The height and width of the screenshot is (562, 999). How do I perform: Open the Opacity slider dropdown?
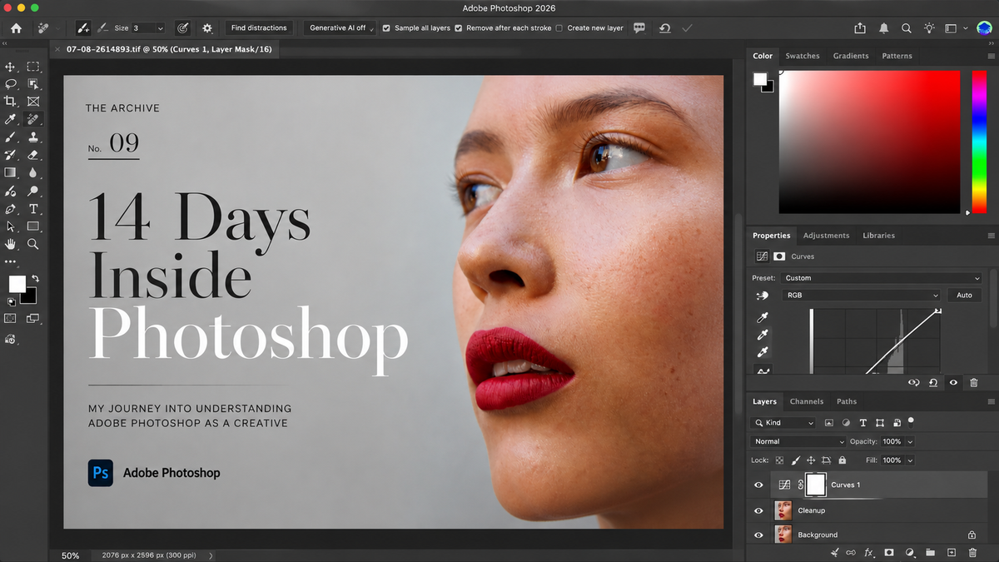pos(910,441)
